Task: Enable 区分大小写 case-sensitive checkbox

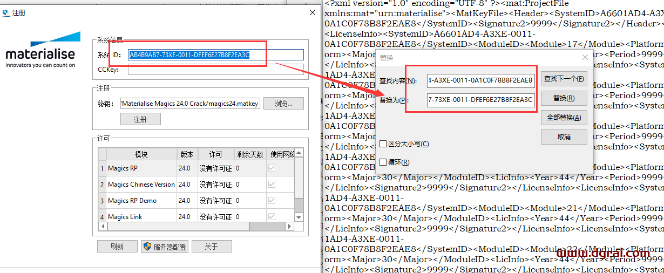Action: (x=383, y=144)
